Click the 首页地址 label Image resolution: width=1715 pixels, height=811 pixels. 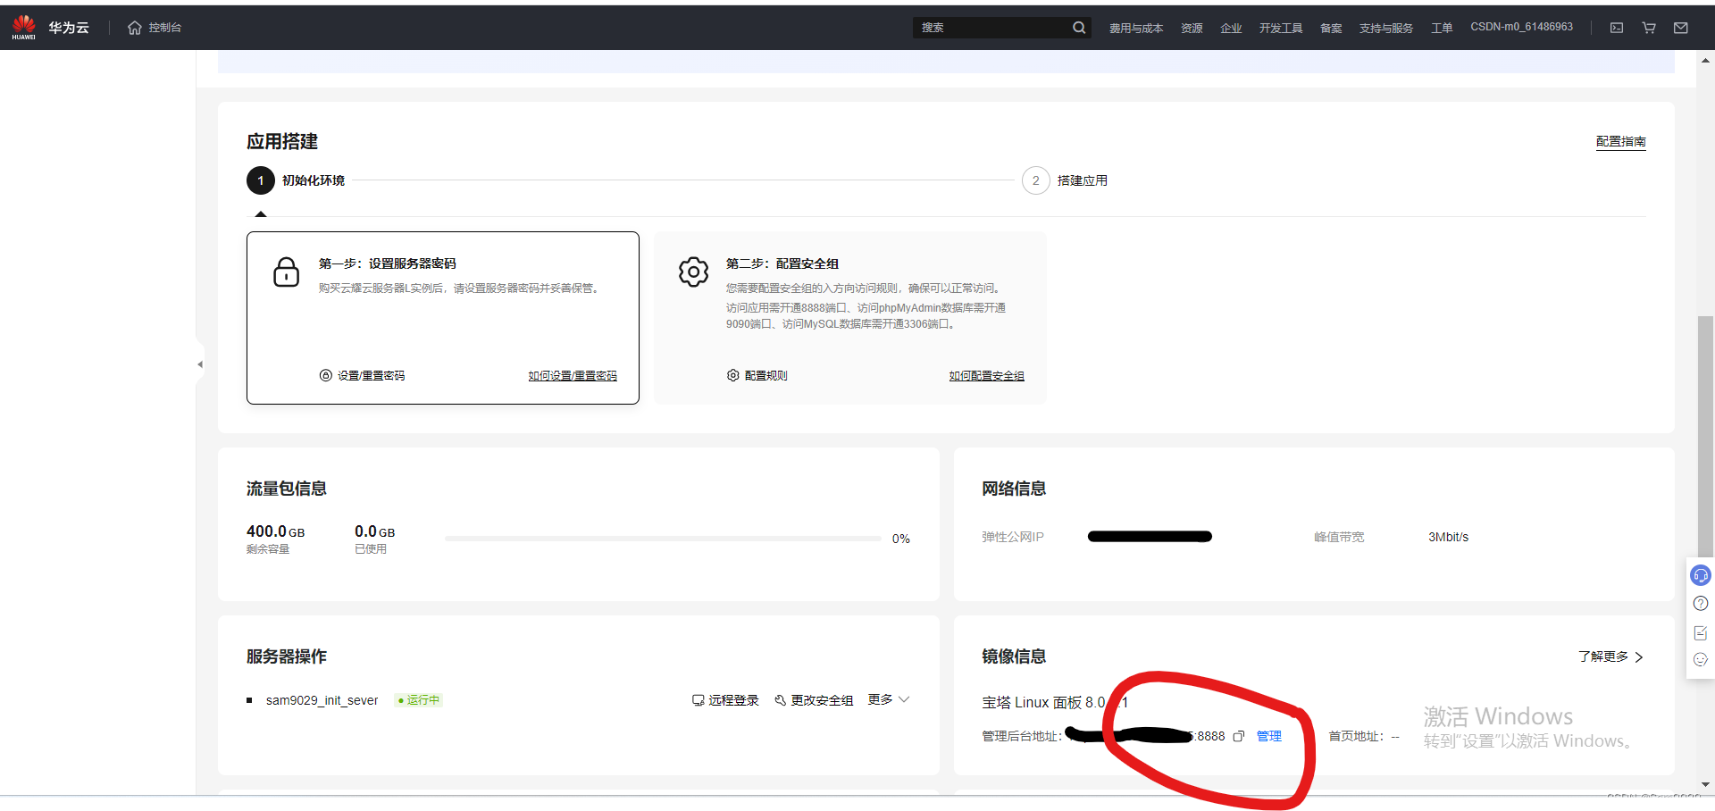click(1356, 736)
